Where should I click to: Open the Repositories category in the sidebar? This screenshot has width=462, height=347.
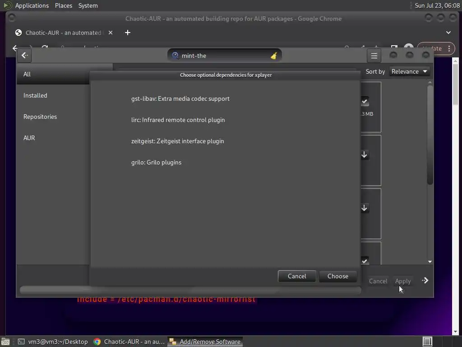tap(53, 117)
